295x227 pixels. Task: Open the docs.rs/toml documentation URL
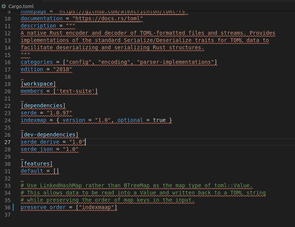(x=108, y=18)
